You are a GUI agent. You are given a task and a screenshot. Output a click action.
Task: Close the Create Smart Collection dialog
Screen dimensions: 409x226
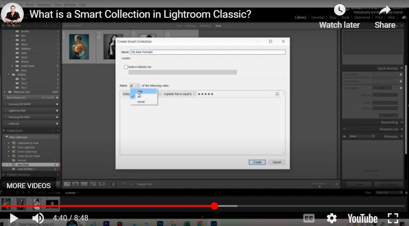coord(283,41)
